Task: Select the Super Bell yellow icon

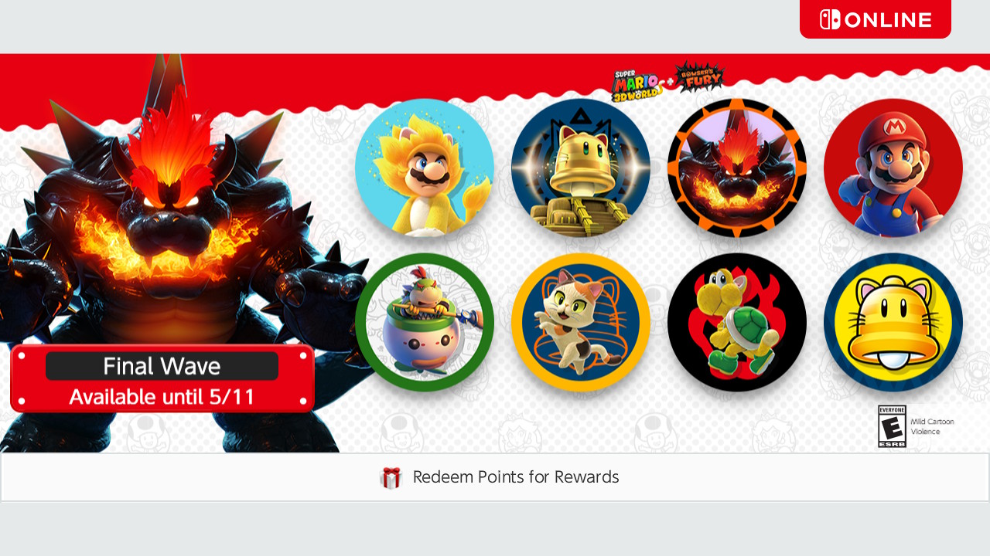Action: pyautogui.click(x=893, y=322)
